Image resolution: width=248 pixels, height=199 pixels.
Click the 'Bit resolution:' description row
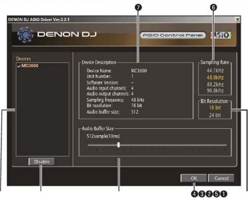pyautogui.click(x=114, y=106)
